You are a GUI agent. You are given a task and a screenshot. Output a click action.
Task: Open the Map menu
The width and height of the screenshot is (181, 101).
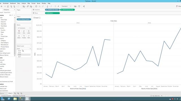[x=29, y=3]
